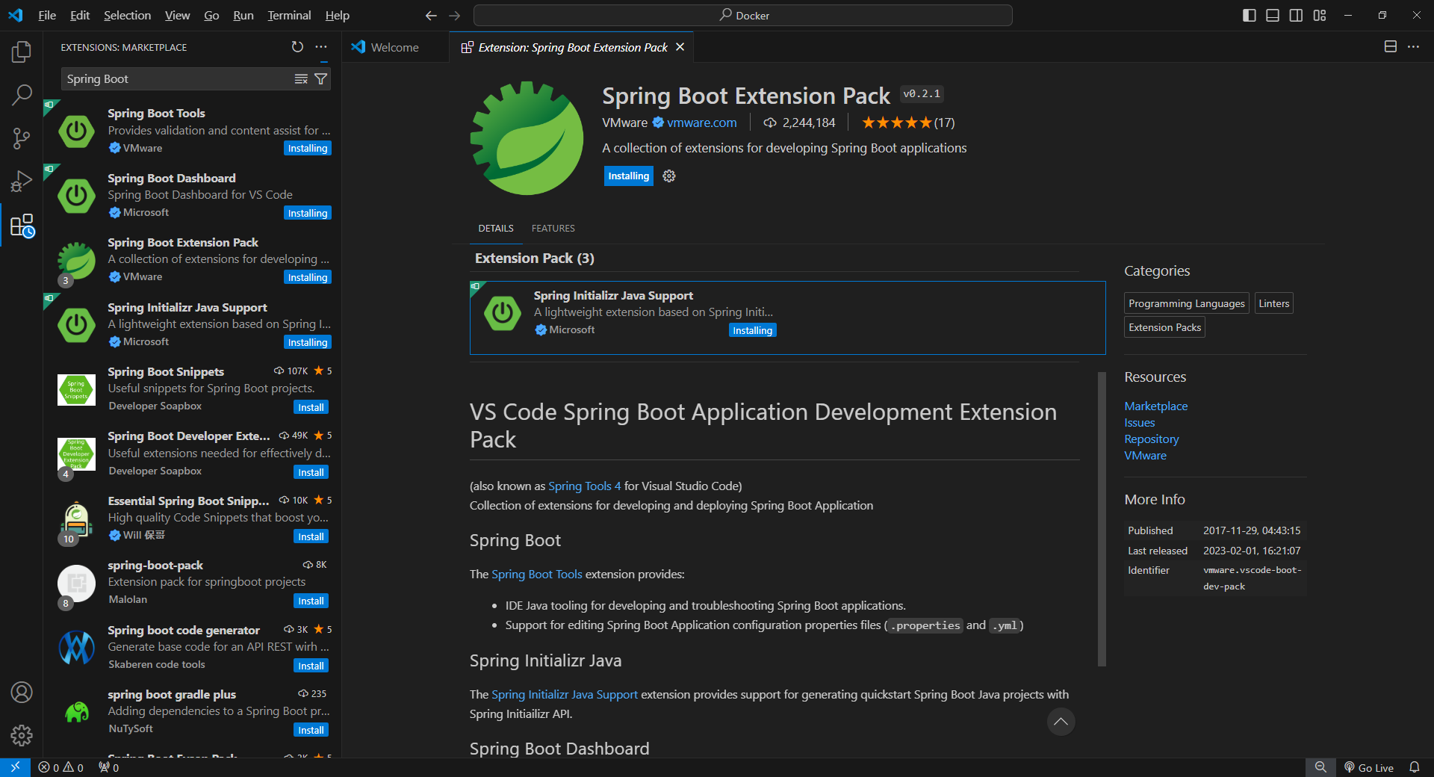Viewport: 1434px width, 777px height.
Task: Clear extensions search results icon
Action: tap(301, 79)
